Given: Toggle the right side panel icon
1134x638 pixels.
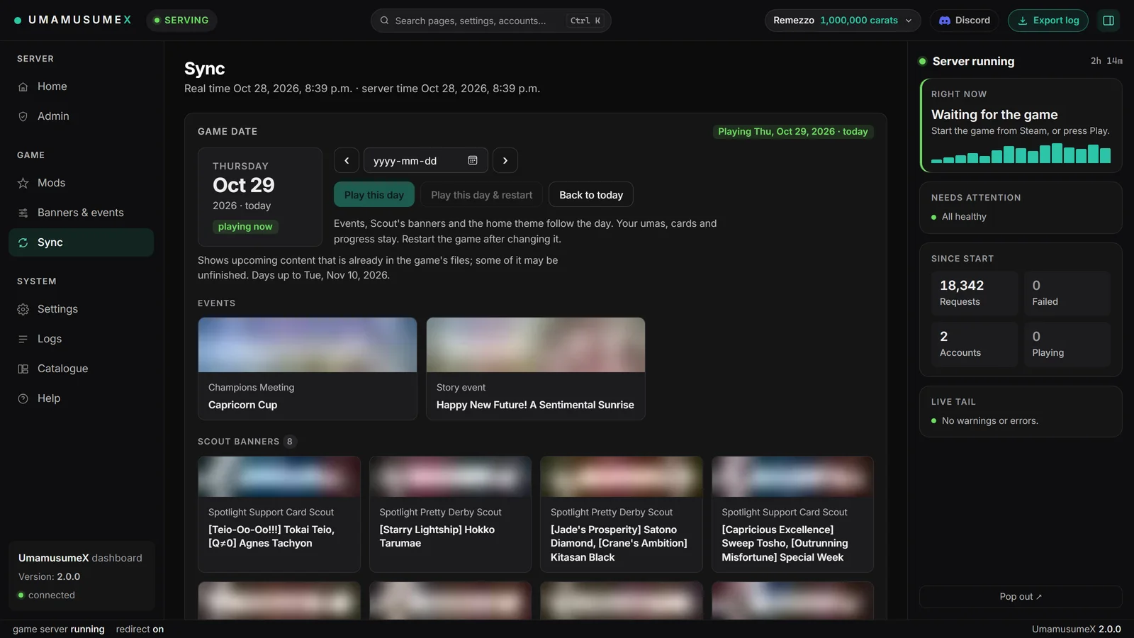Looking at the screenshot, I should [x=1108, y=21].
